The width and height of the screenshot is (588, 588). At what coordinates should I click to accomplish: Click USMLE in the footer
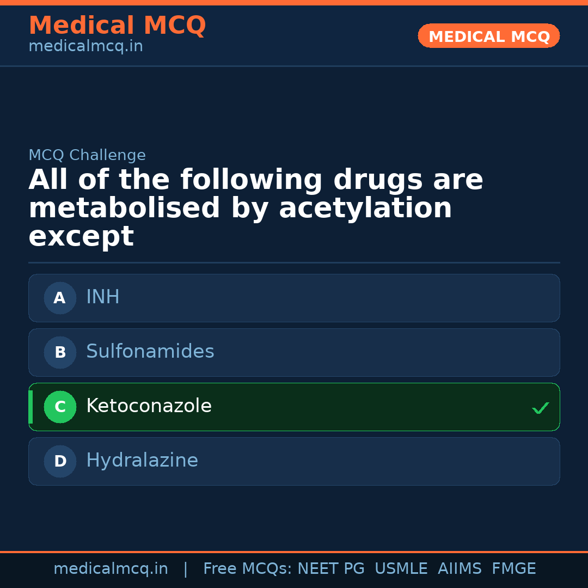401,569
